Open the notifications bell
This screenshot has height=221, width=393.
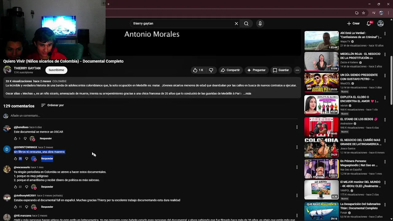(x=369, y=23)
